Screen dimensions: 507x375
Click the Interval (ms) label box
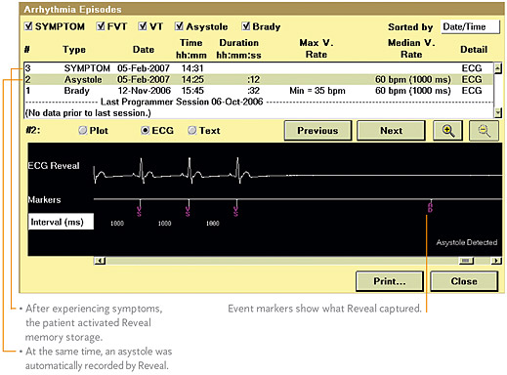coord(61,222)
